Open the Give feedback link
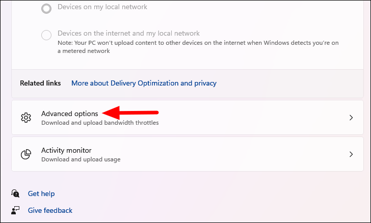This screenshot has height=223, width=371. click(x=50, y=210)
